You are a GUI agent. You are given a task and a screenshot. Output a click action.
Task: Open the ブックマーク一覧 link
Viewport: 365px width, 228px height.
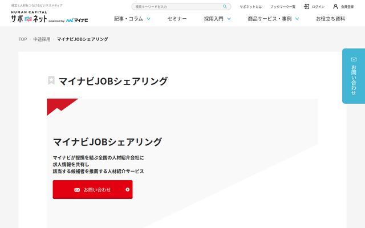283,7
